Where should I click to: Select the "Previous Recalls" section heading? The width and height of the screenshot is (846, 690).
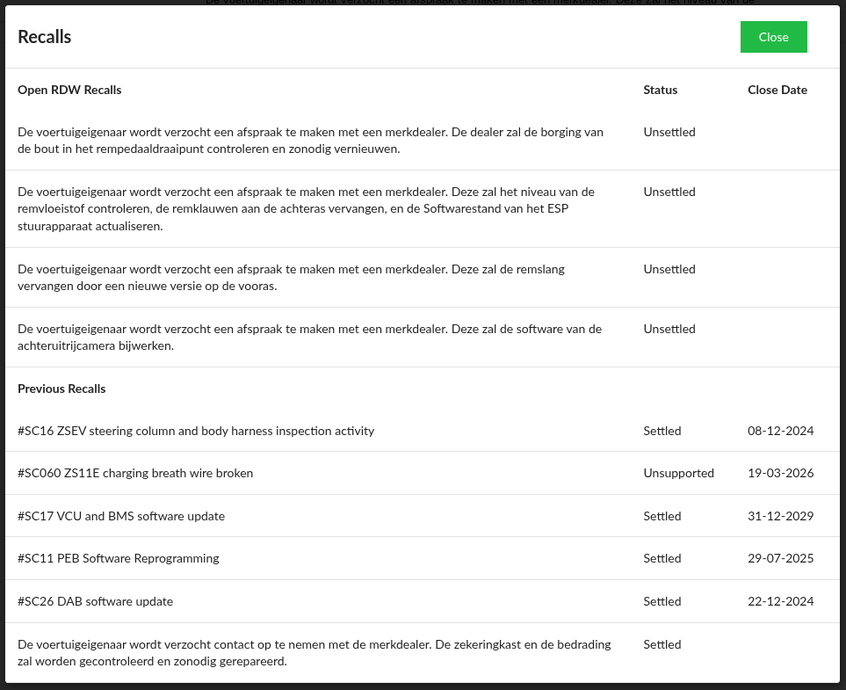61,389
